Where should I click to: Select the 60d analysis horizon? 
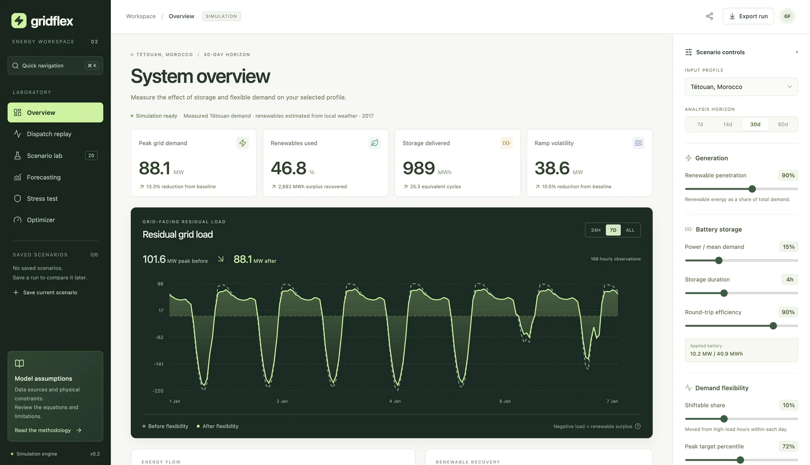783,124
